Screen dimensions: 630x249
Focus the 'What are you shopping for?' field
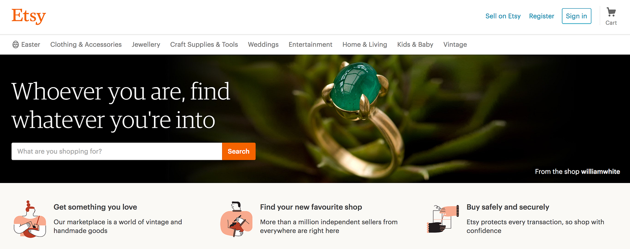pyautogui.click(x=117, y=151)
